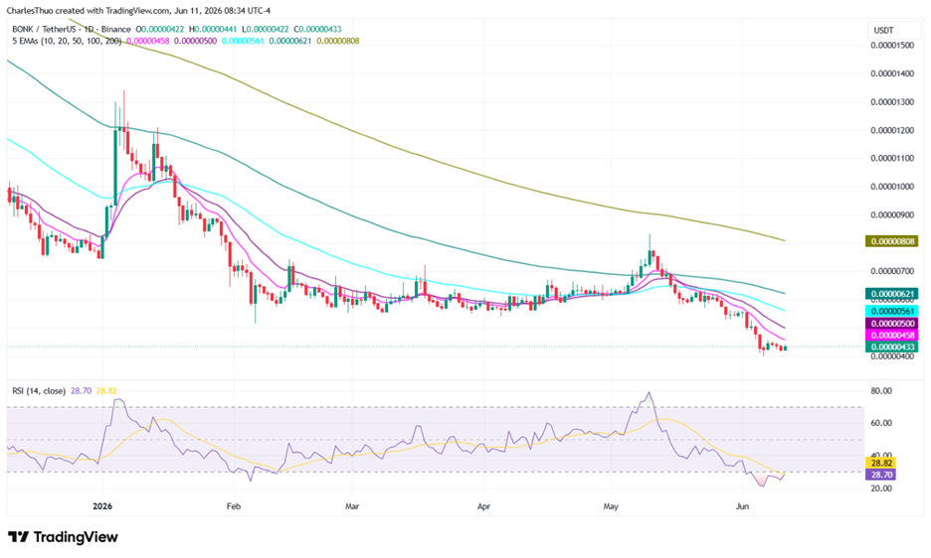Click the Apr time axis label

[x=484, y=506]
